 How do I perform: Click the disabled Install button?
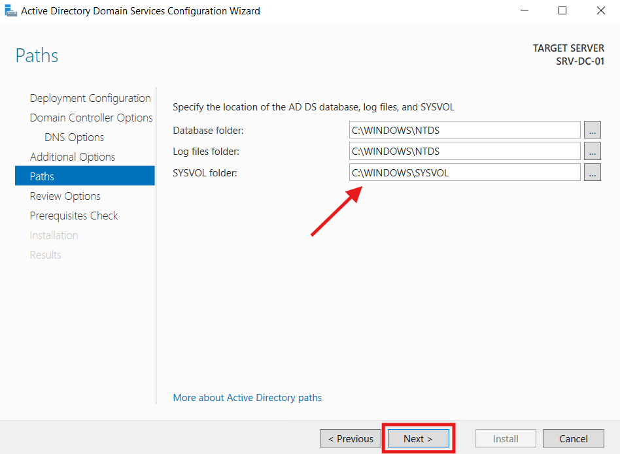(505, 438)
